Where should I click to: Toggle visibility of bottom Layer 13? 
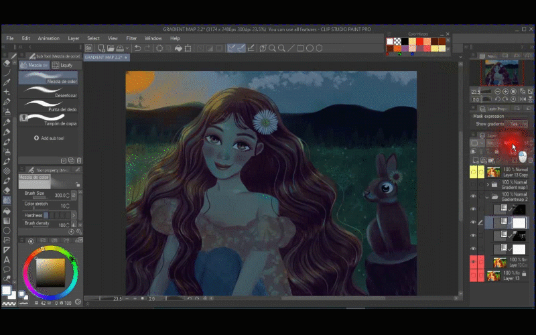tap(473, 275)
